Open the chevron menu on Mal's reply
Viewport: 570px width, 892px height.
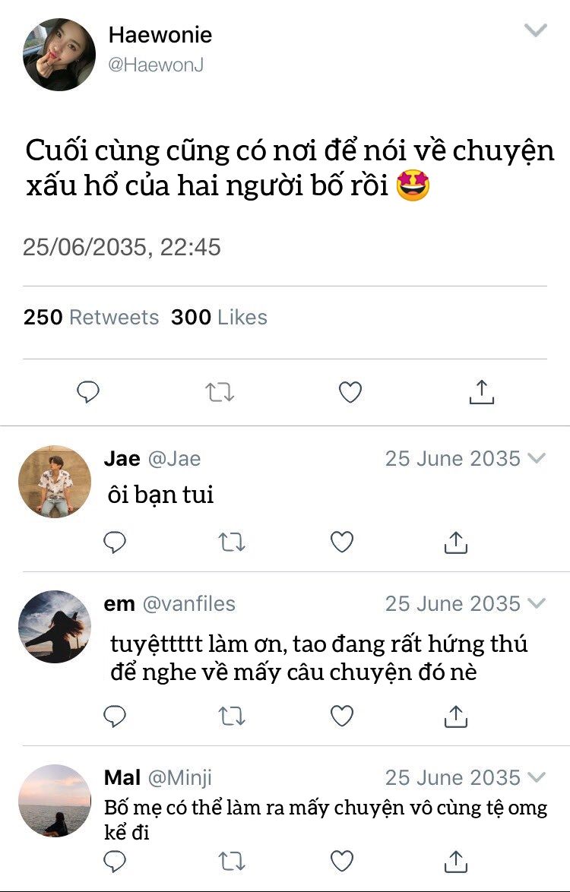point(537,777)
